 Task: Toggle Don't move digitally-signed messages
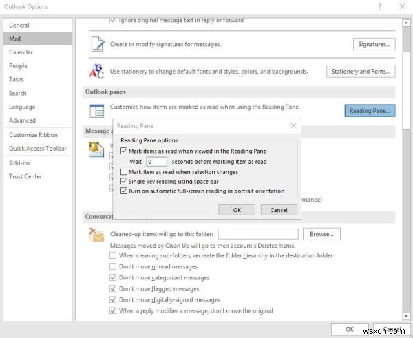pyautogui.click(x=113, y=299)
